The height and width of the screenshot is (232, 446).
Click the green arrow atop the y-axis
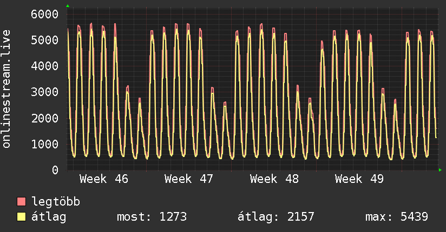pos(68,6)
